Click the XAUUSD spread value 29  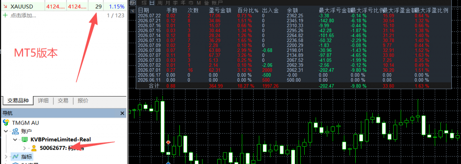[98, 7]
